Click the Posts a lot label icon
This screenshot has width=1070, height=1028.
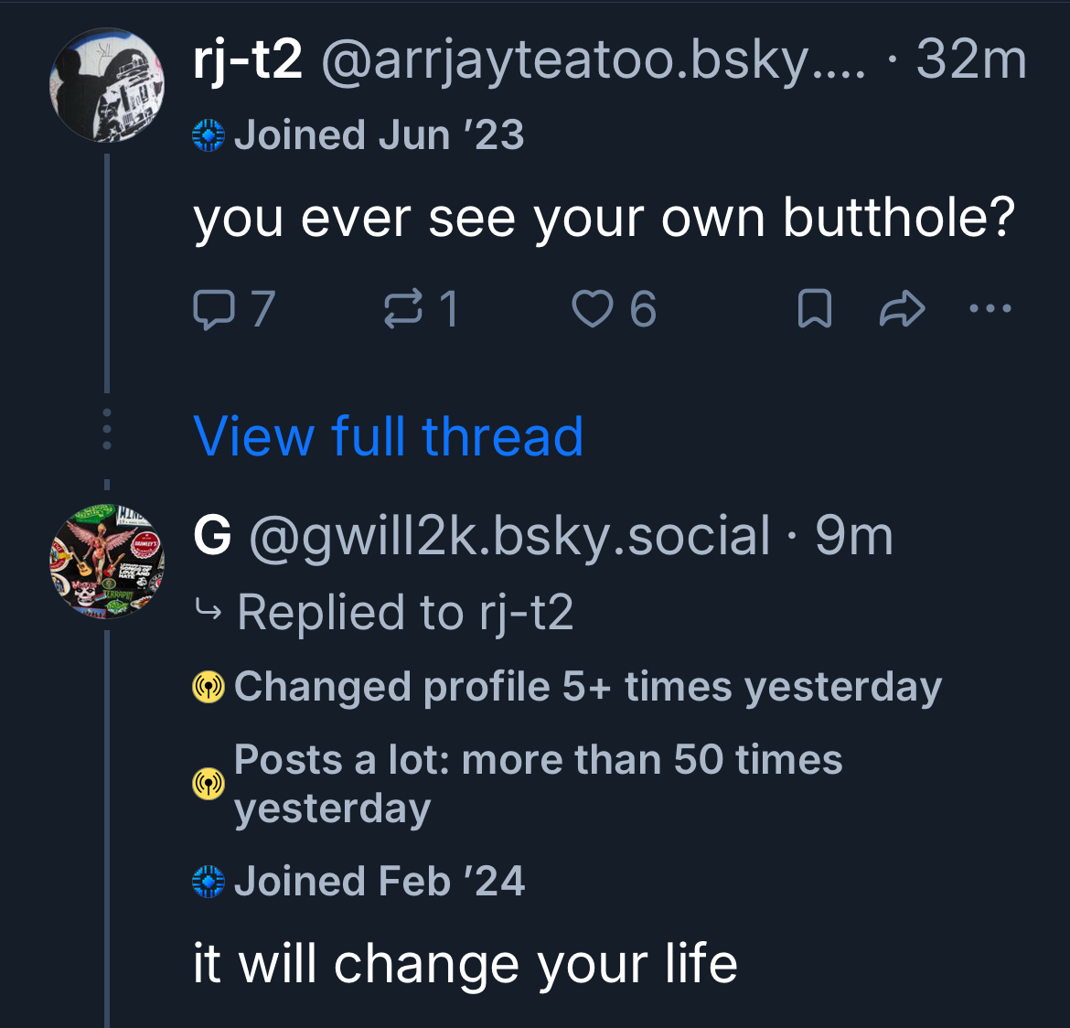click(x=209, y=784)
